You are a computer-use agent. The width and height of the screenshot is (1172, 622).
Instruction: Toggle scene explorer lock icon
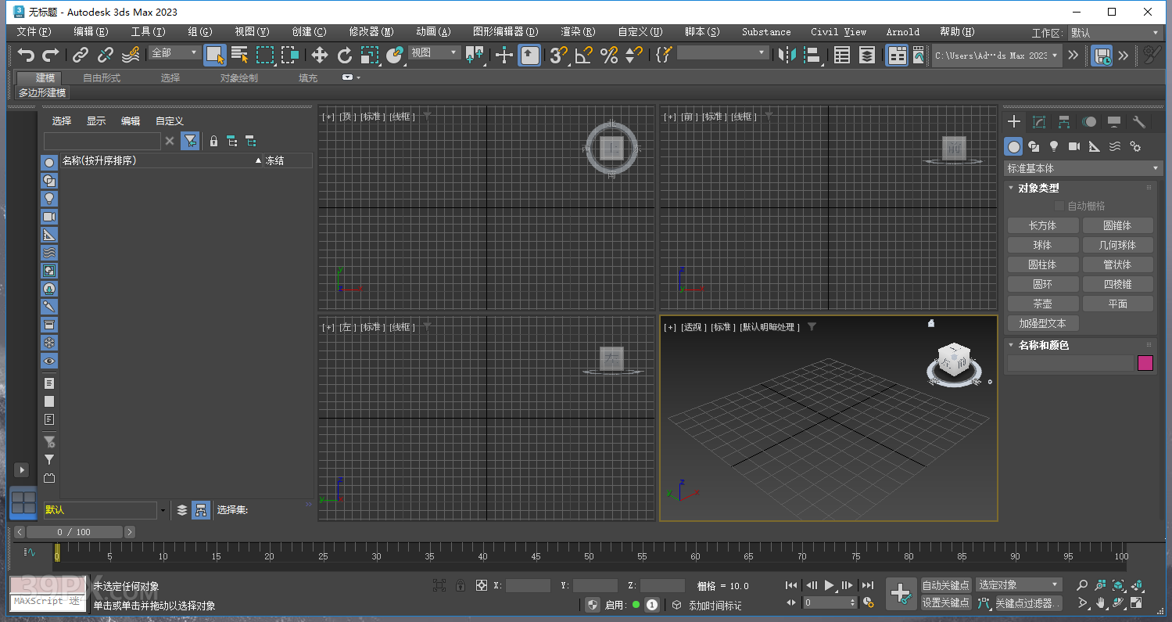[213, 142]
